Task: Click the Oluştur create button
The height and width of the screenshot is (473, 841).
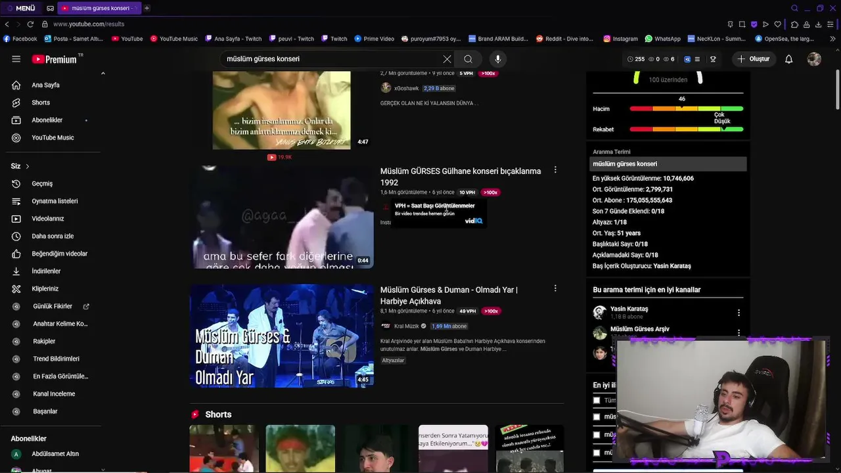Action: (753, 59)
